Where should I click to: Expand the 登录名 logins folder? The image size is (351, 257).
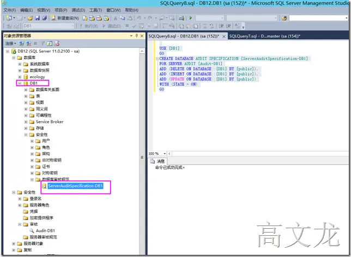tap(20, 199)
